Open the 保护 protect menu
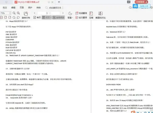Screen dimensions: 153x113 coord(30,8)
